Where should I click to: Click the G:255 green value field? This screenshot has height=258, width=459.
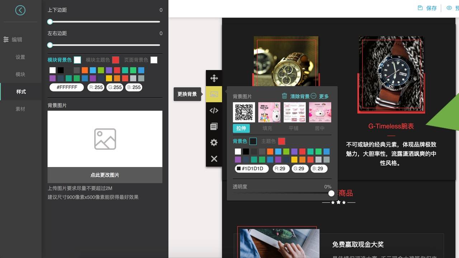pos(115,87)
